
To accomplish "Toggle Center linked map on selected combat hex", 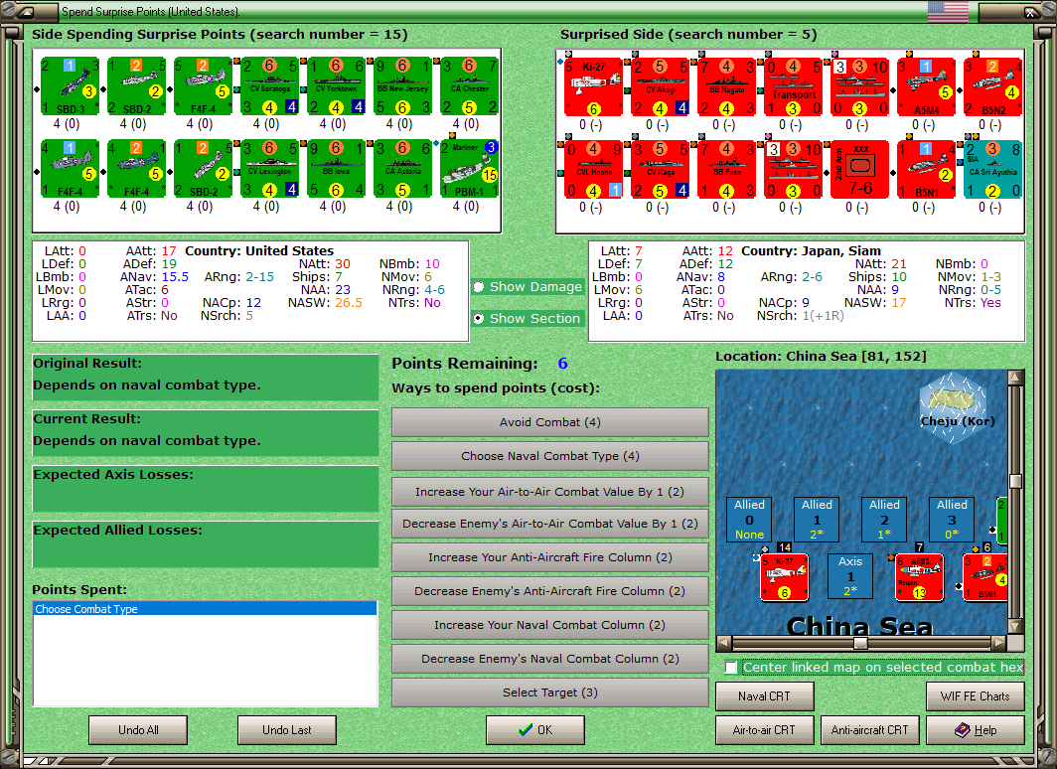I will [x=731, y=668].
